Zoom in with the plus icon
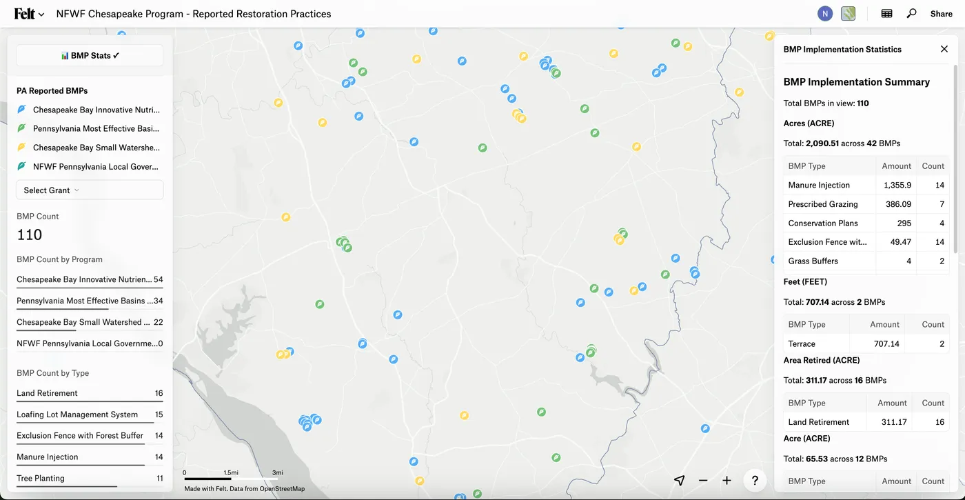Image resolution: width=965 pixels, height=500 pixels. (727, 481)
